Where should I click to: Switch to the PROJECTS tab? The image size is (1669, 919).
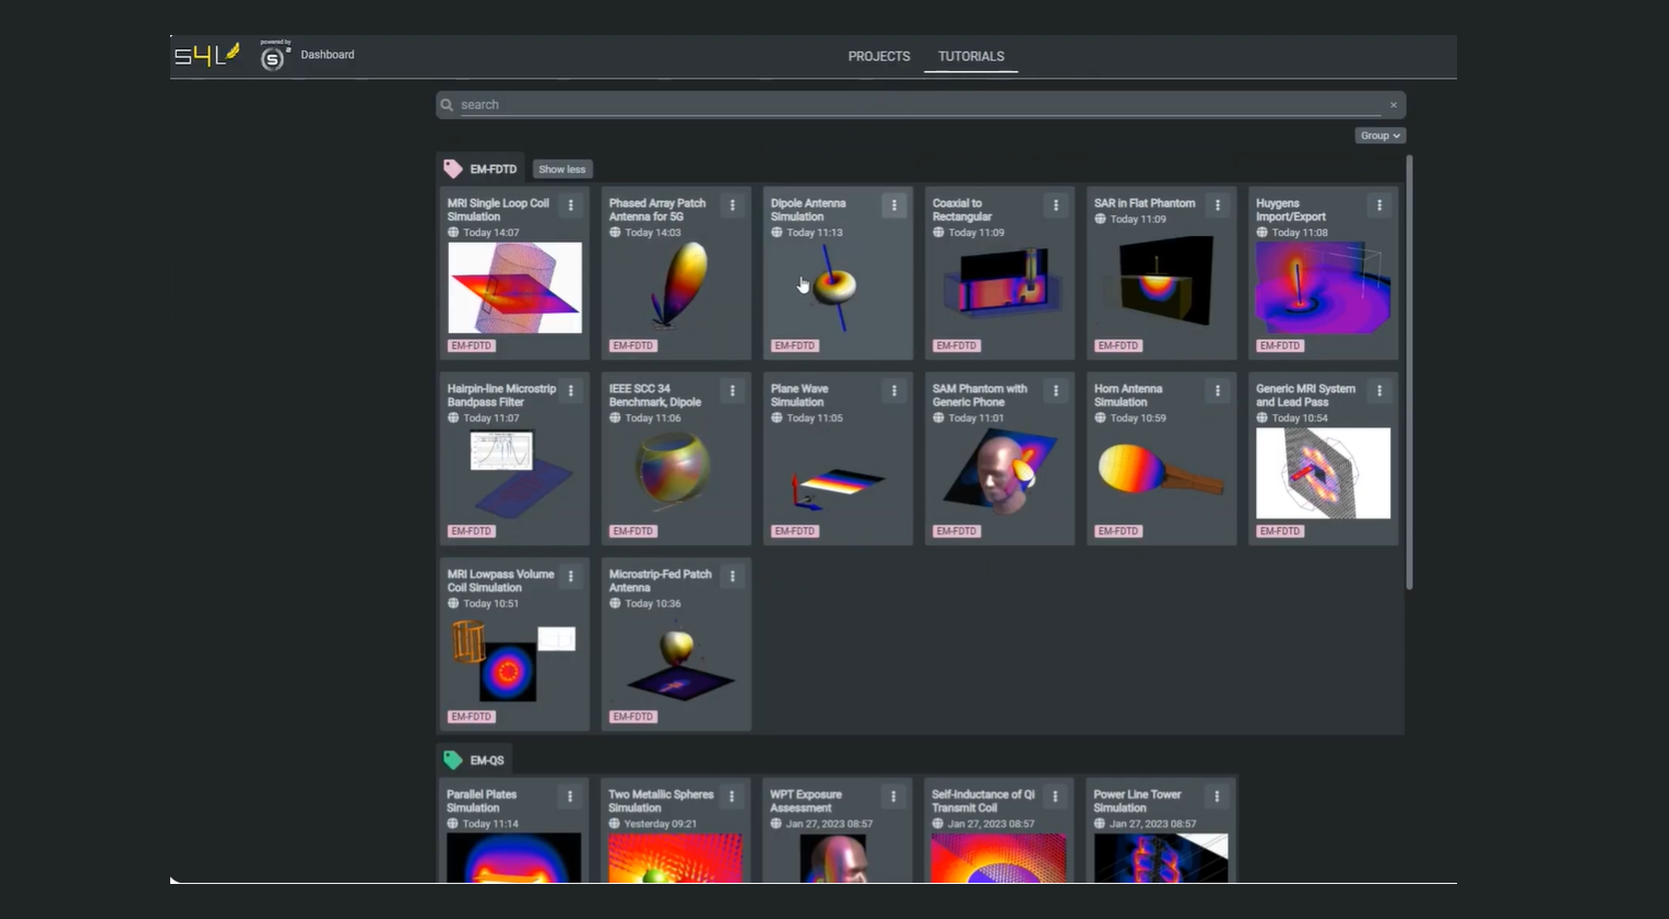point(879,57)
